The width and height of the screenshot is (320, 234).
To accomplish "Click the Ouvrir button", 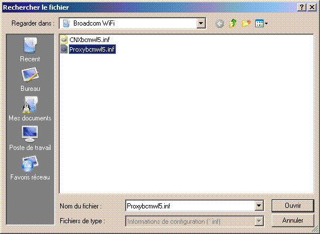I will click(293, 206).
